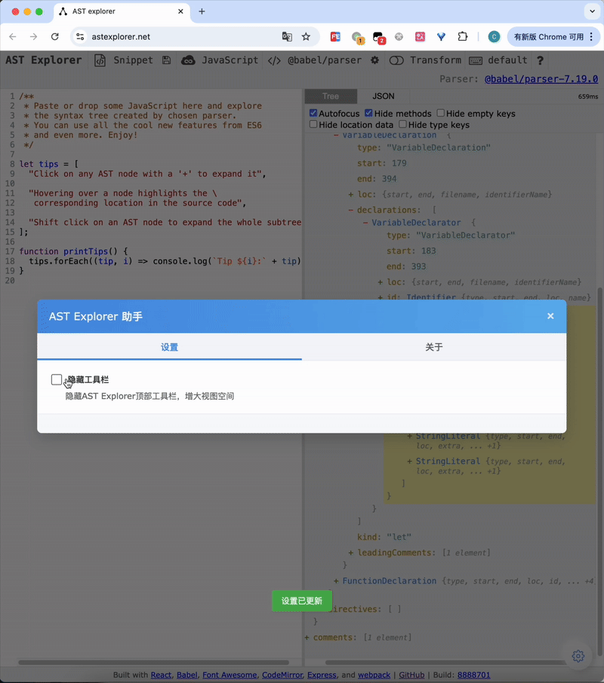Click the GitHub link in the footer

(411, 675)
